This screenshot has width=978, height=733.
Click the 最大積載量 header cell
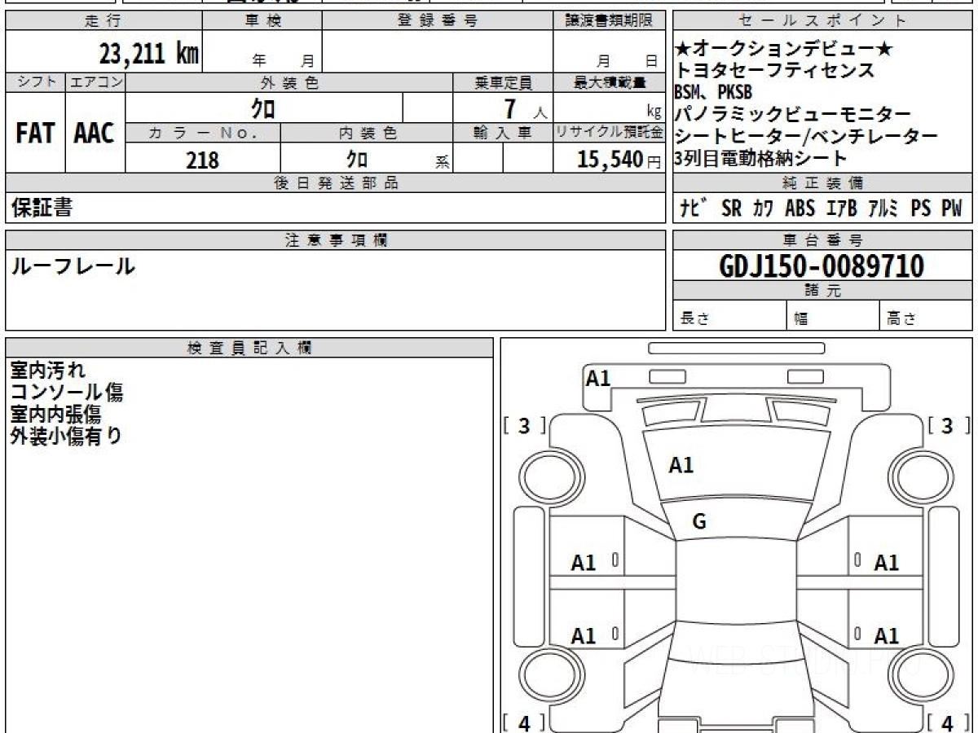[610, 82]
